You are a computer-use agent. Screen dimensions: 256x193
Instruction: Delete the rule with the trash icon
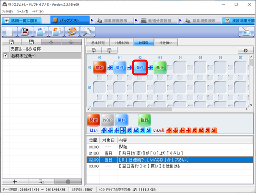pyautogui.click(x=68, y=182)
